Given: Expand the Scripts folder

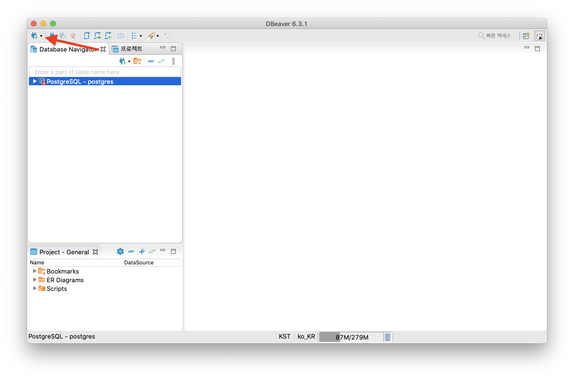Looking at the screenshot, I should [x=35, y=288].
